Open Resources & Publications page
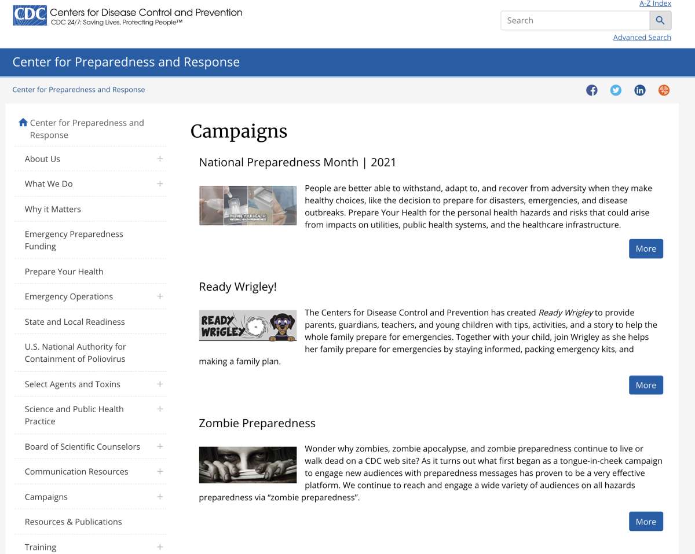This screenshot has height=554, width=695. tap(74, 522)
